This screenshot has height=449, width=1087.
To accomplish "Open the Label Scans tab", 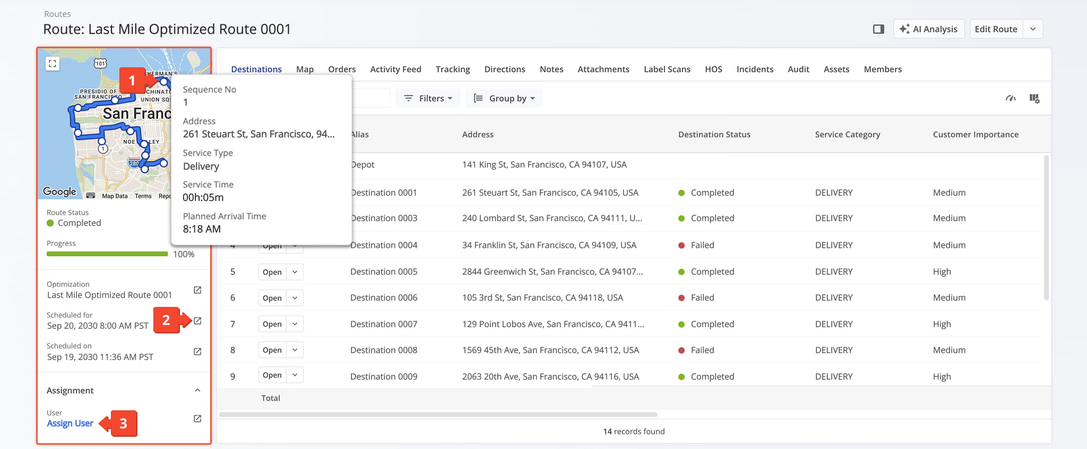I will click(667, 69).
